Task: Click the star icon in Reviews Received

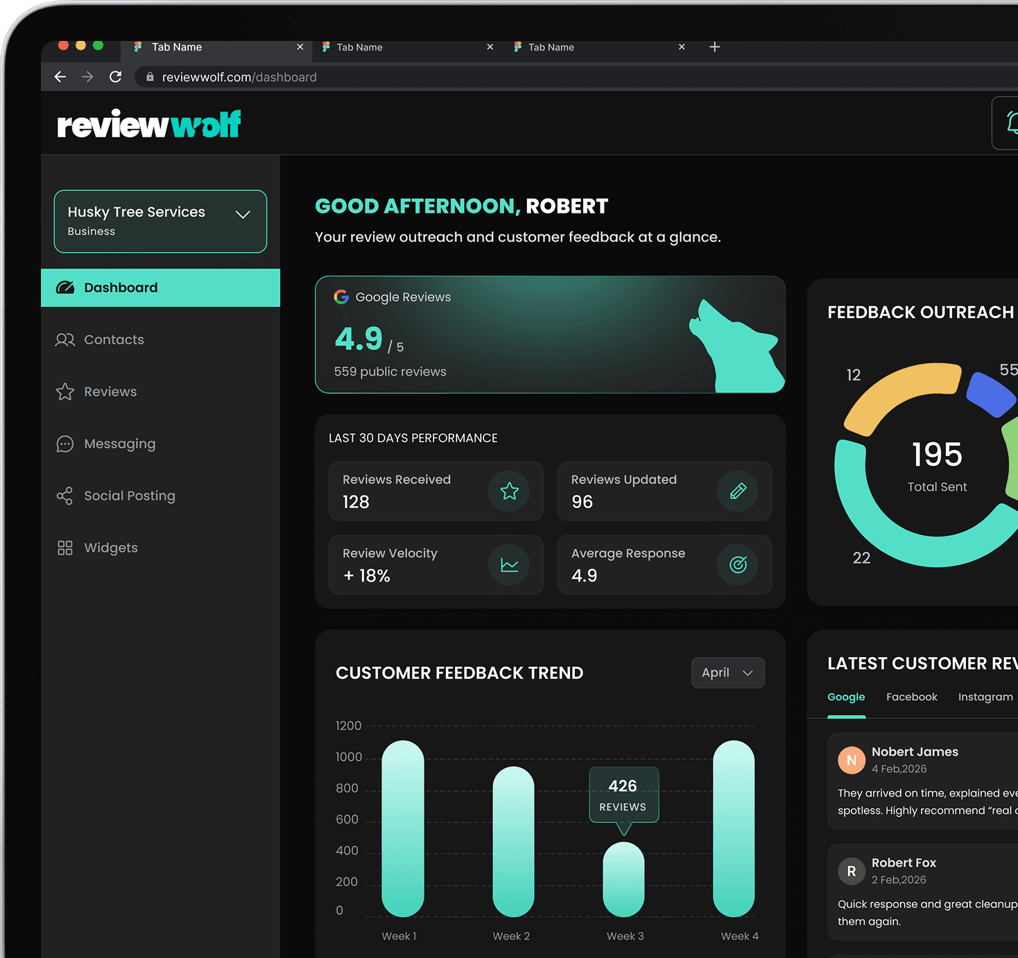Action: click(x=510, y=491)
